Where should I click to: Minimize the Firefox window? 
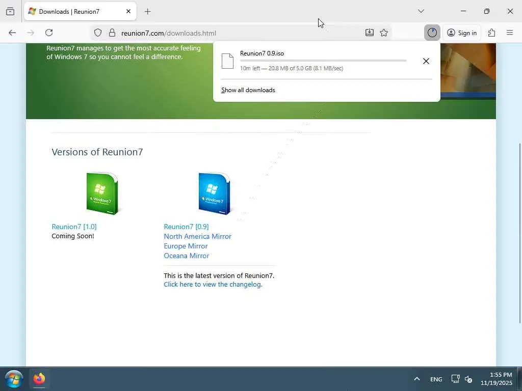click(x=463, y=11)
